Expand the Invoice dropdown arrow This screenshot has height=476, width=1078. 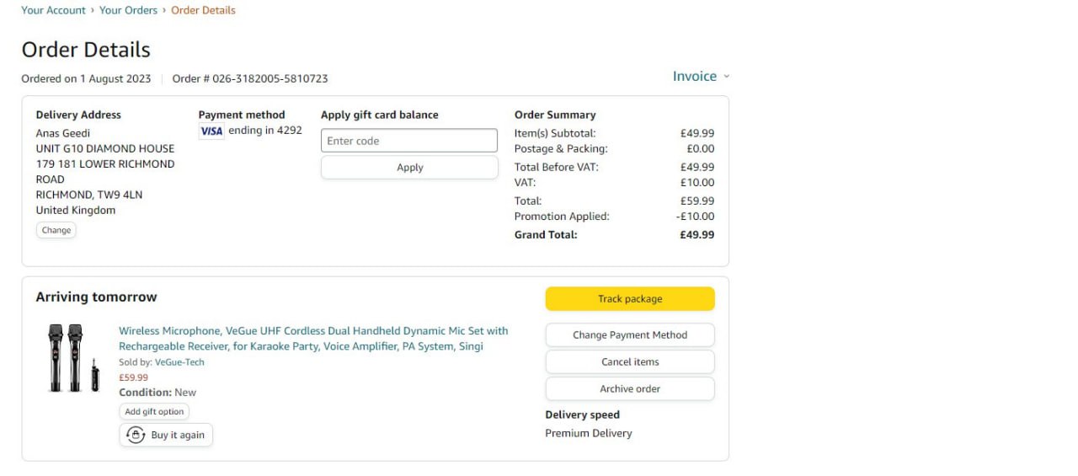coord(727,77)
